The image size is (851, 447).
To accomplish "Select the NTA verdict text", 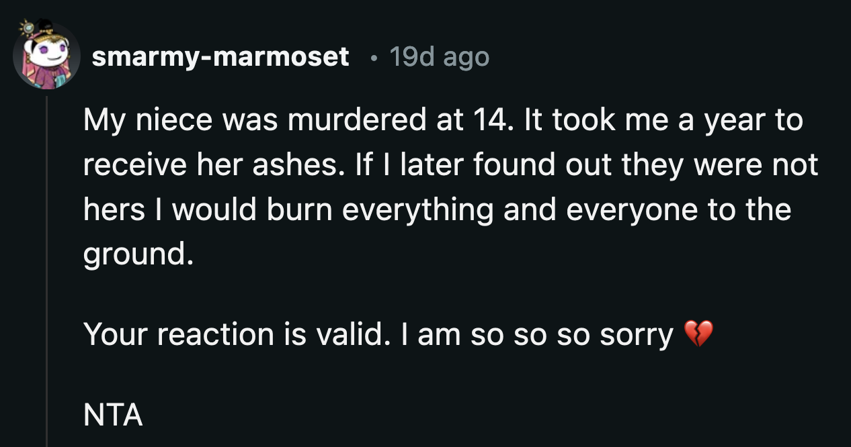I will point(112,415).
